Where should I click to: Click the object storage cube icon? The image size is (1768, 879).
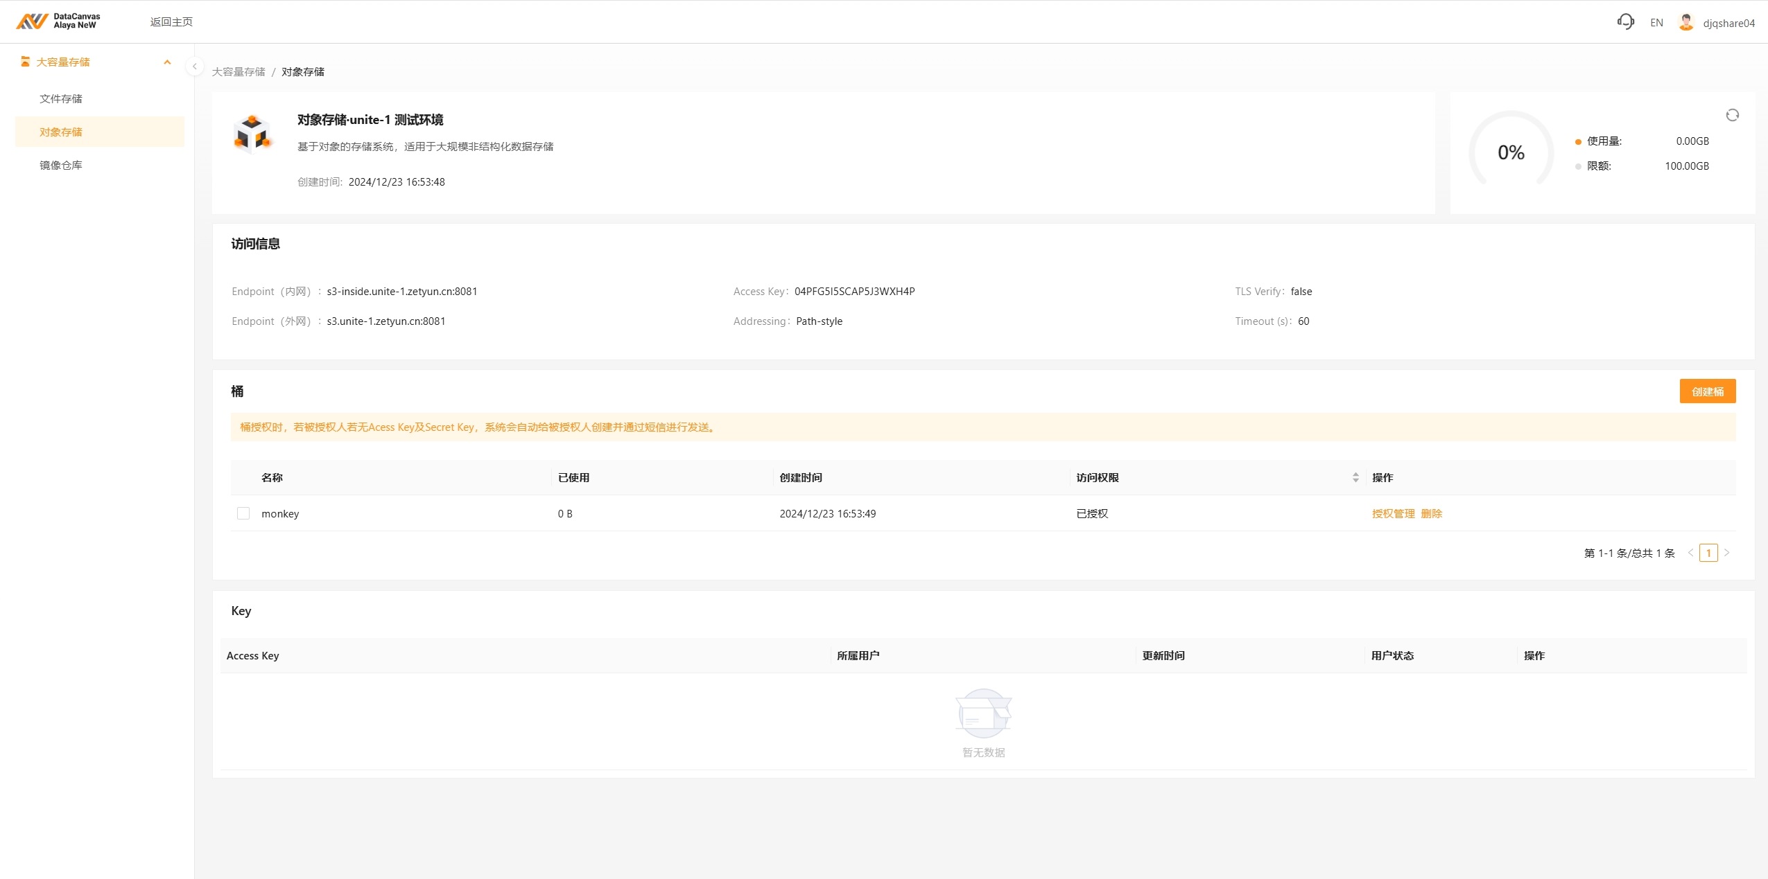(252, 133)
